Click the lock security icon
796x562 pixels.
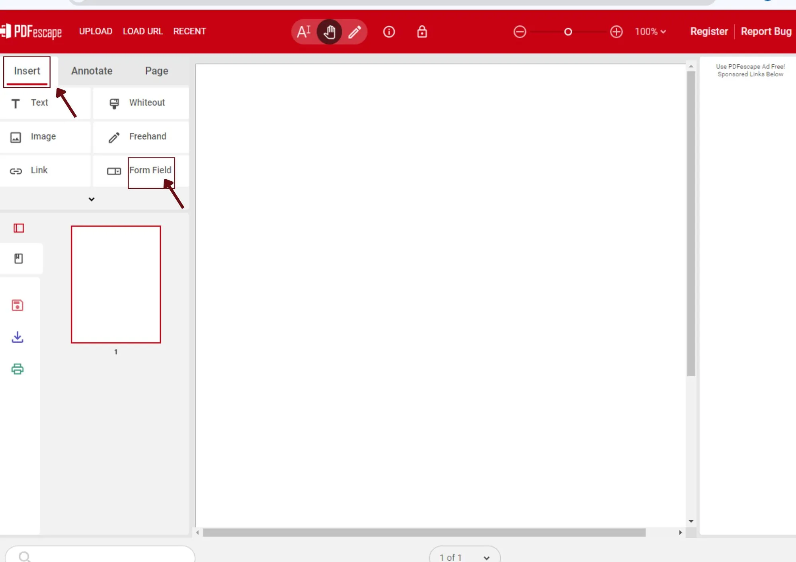point(422,31)
